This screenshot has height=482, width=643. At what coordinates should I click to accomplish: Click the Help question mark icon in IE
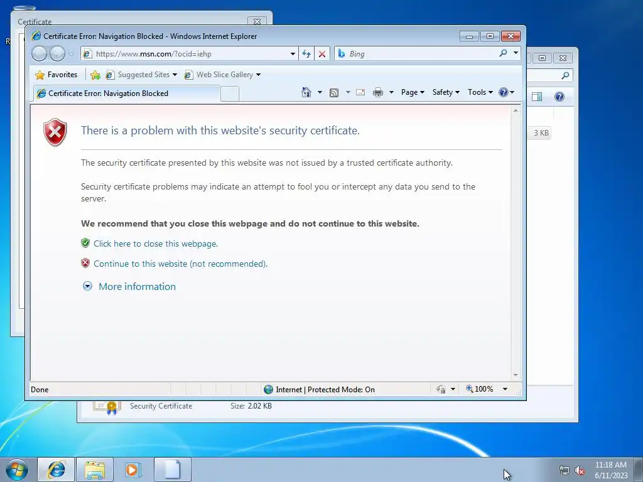pyautogui.click(x=504, y=92)
